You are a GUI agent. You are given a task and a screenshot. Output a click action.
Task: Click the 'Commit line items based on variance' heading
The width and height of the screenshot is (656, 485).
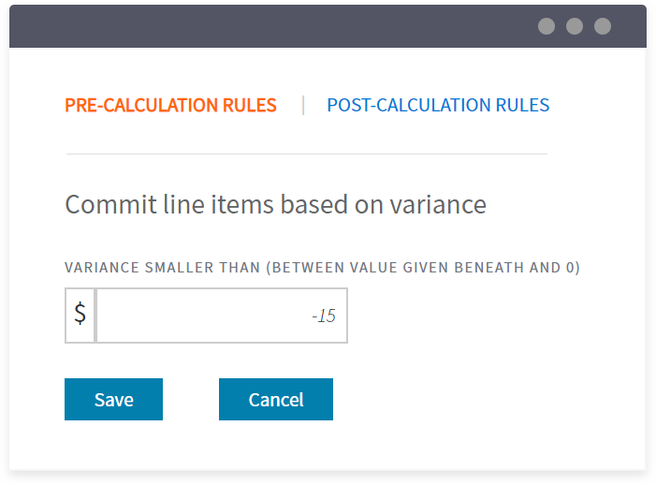[x=275, y=205]
